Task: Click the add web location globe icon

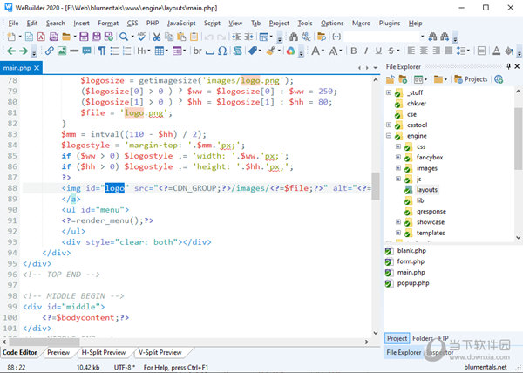Action: [499, 79]
